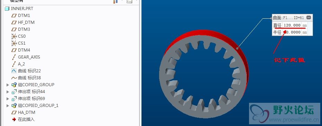Image resolution: width=322 pixels, height=126 pixels.
Task: Open model tree settings tool icon
Action: tap(116, 1)
